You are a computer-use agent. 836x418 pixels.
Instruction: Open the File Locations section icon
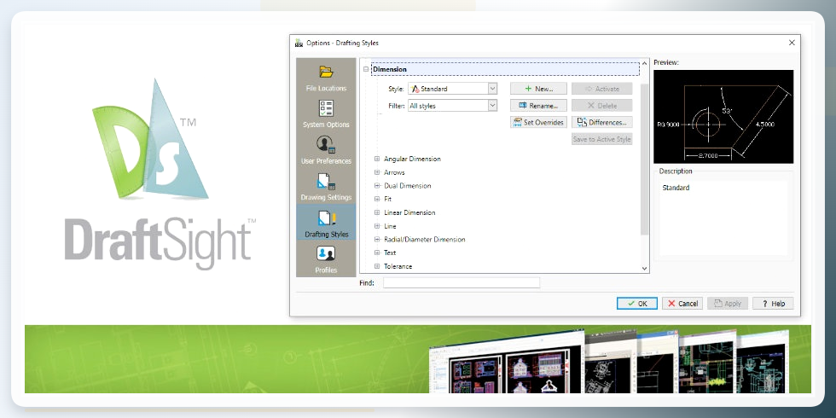click(326, 72)
